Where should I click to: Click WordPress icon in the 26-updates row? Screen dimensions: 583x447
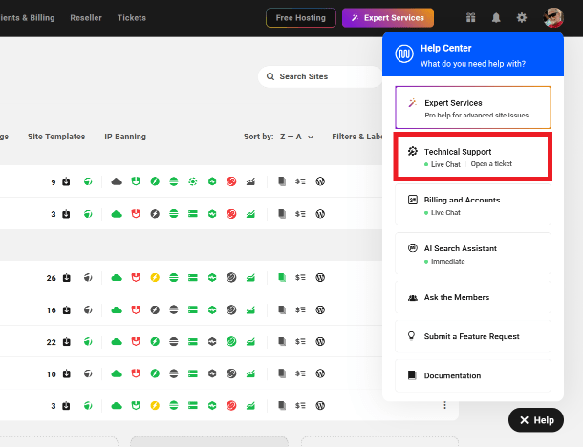320,278
